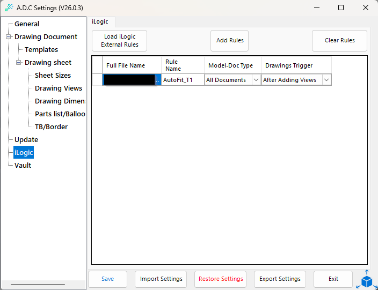Collapse the Drawing Document tree node
The height and width of the screenshot is (290, 378).
tap(9, 37)
